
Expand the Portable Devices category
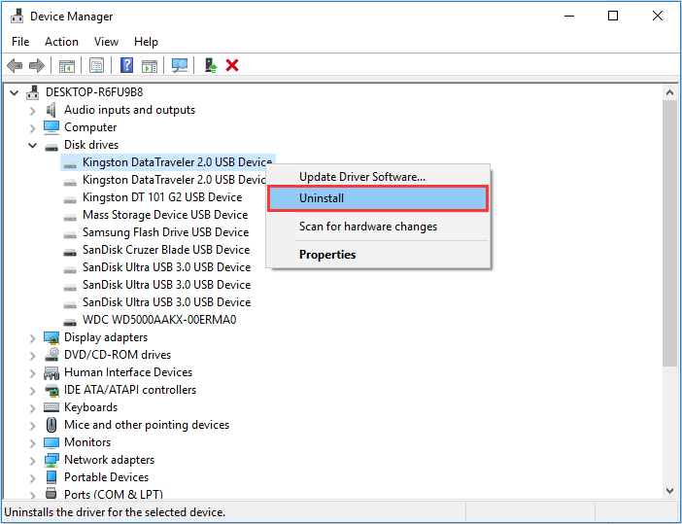tap(33, 478)
